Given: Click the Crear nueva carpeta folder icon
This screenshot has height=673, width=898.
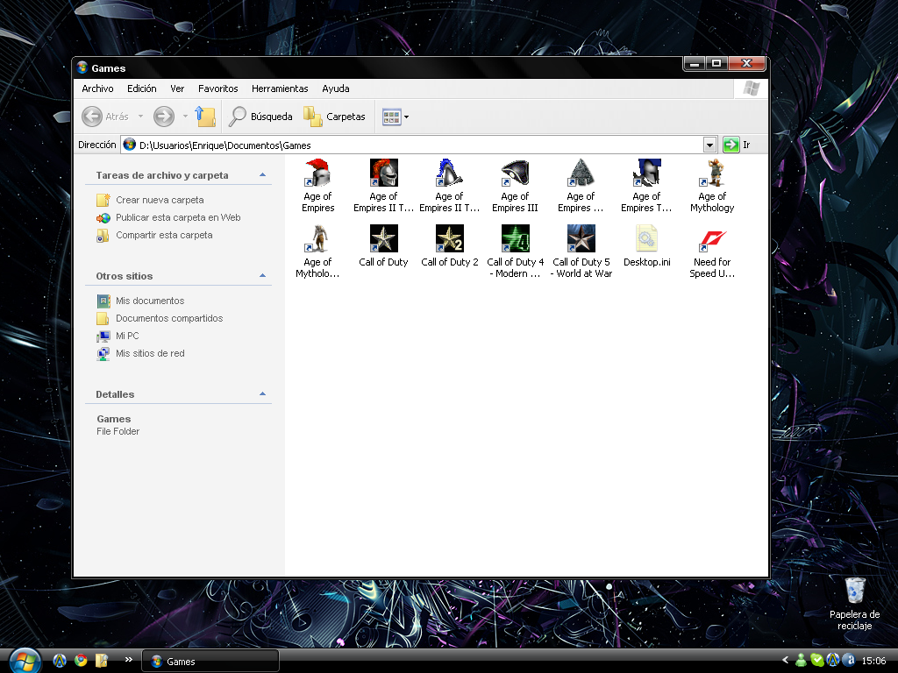Looking at the screenshot, I should pos(103,200).
